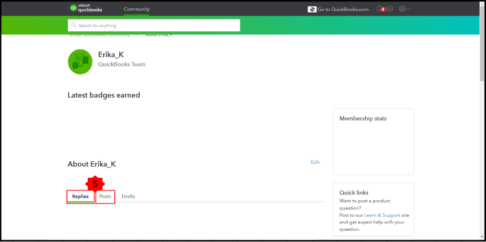The height and width of the screenshot is (242, 486).
Task: Click the Erika_K profile avatar
Action: click(80, 62)
